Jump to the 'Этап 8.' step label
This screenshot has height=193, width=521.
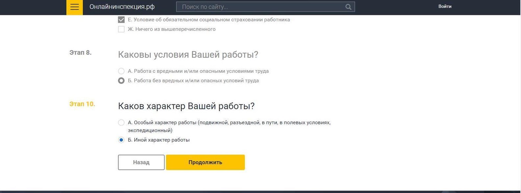[80, 52]
